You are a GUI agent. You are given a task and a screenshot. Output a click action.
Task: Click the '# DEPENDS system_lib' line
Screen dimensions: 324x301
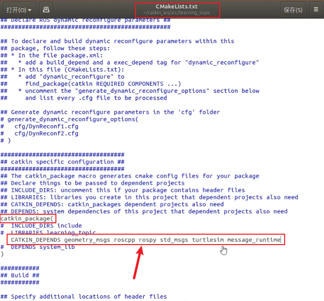(x=37, y=247)
